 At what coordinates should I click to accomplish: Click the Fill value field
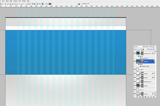(x=151, y=49)
